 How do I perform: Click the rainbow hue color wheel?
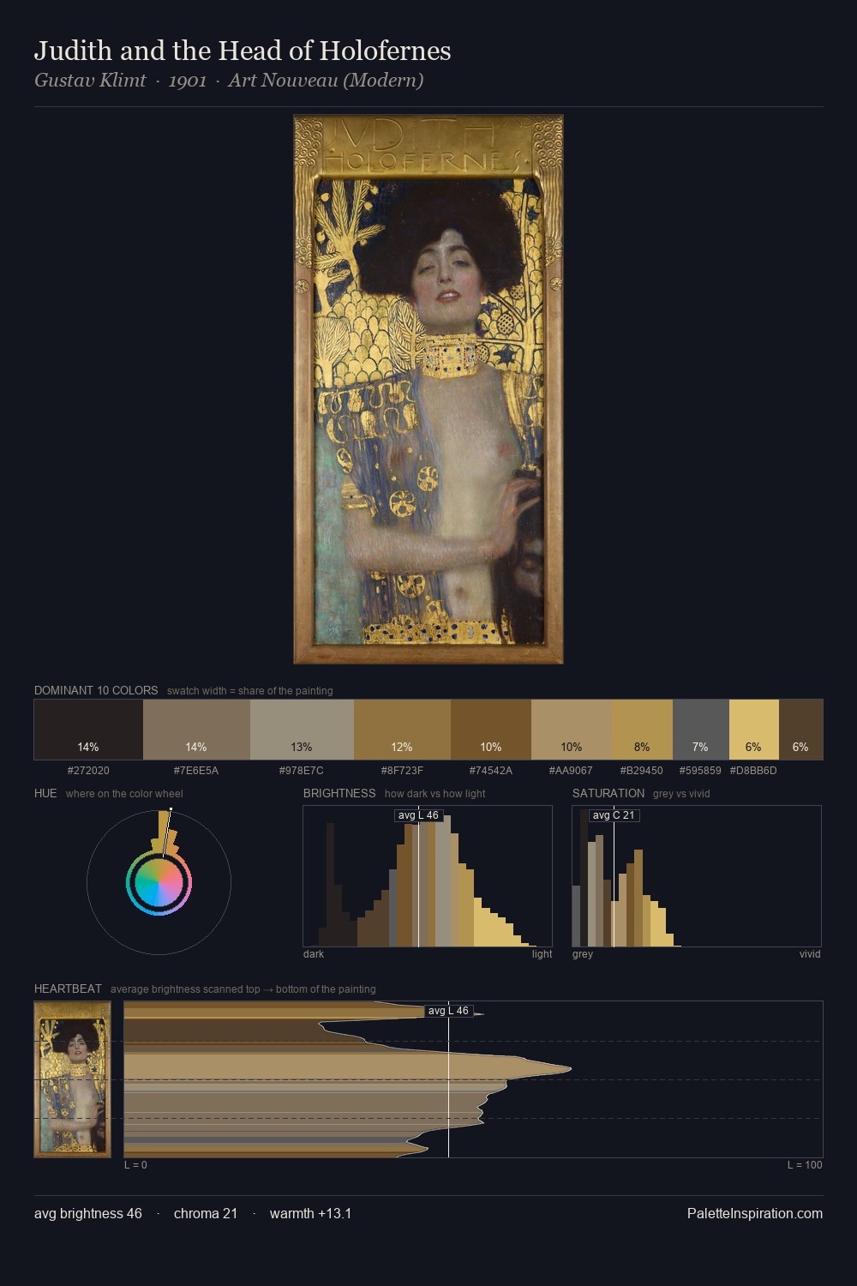tap(159, 882)
